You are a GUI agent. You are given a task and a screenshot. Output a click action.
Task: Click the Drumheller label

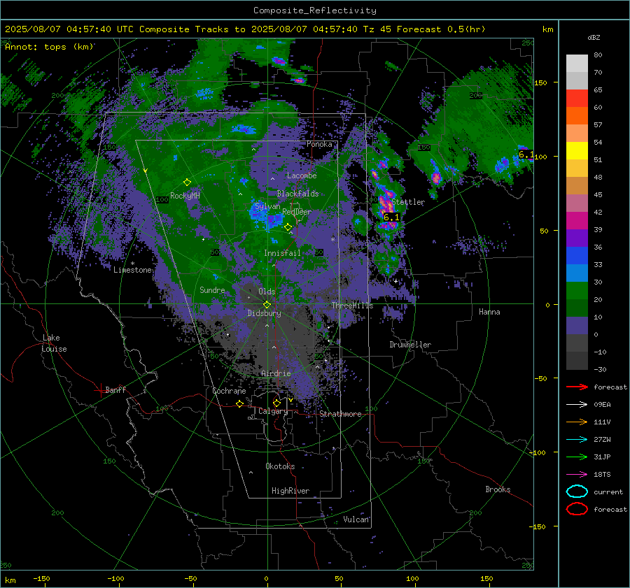pos(410,345)
